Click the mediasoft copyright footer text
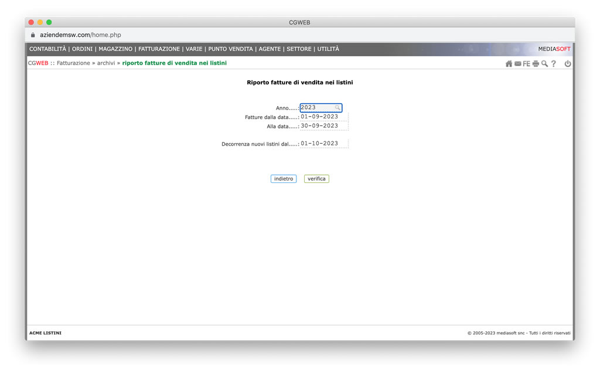 tap(519, 333)
